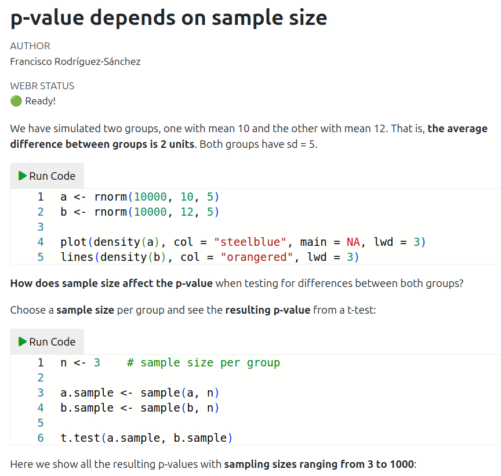The height and width of the screenshot is (476, 501).
Task: Select the lines(density(b)) code line
Action: point(209,257)
